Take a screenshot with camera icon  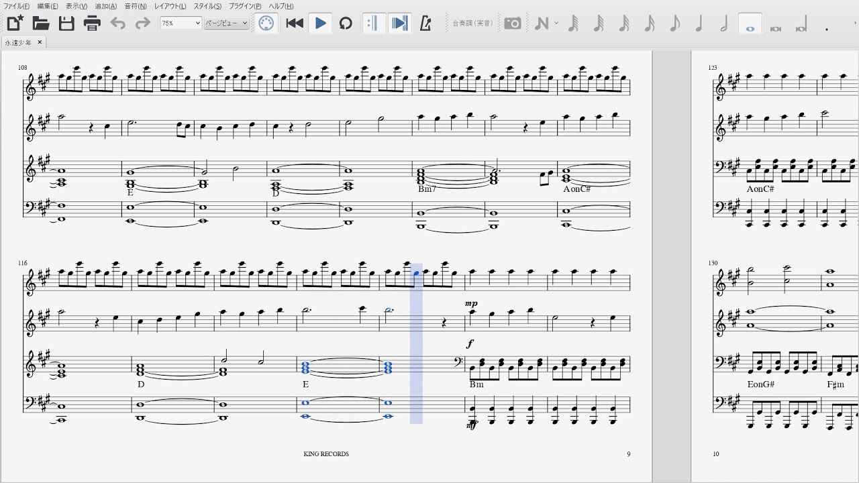pos(513,23)
